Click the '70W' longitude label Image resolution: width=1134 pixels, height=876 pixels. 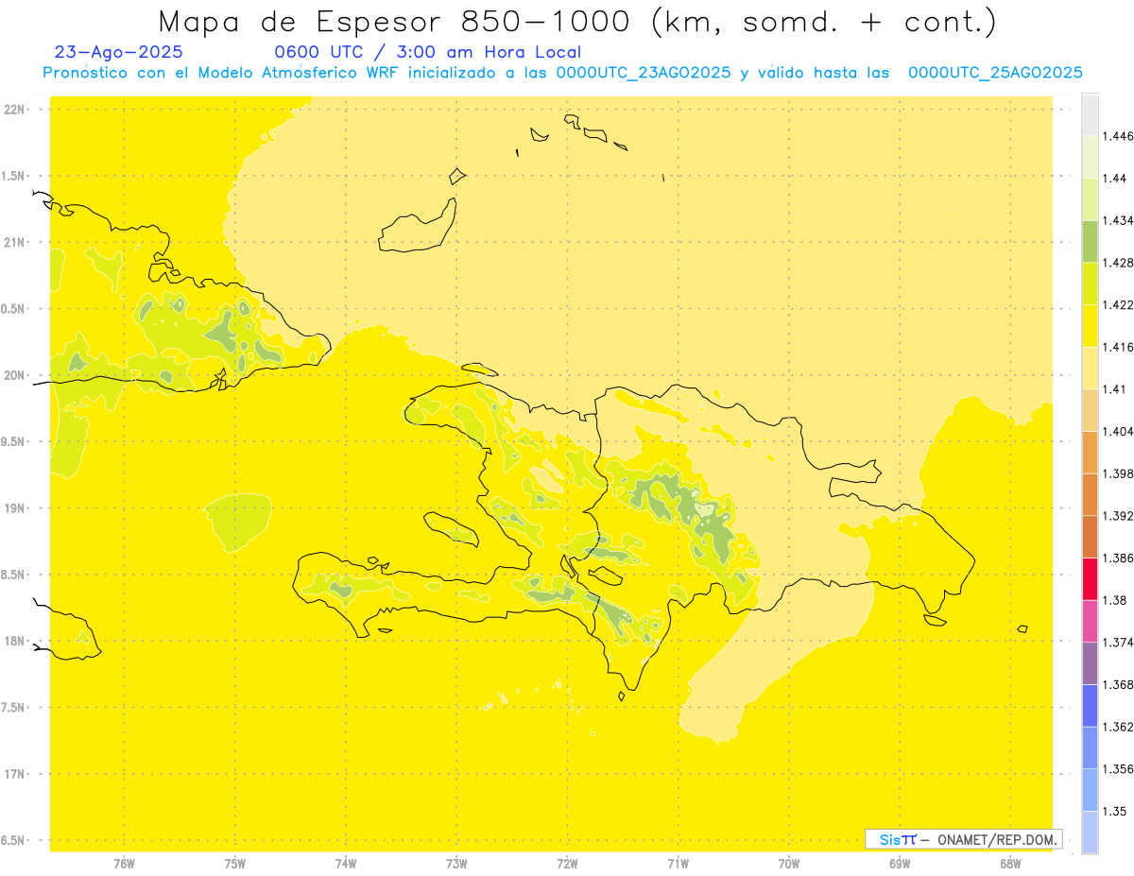(x=789, y=864)
